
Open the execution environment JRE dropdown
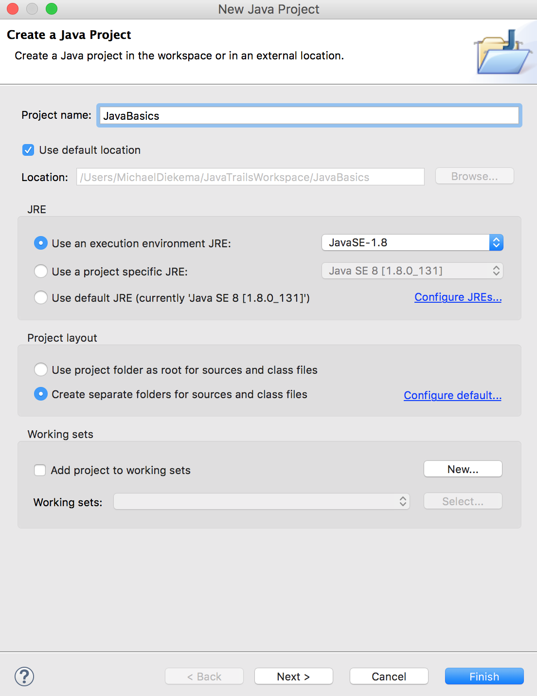coord(412,242)
